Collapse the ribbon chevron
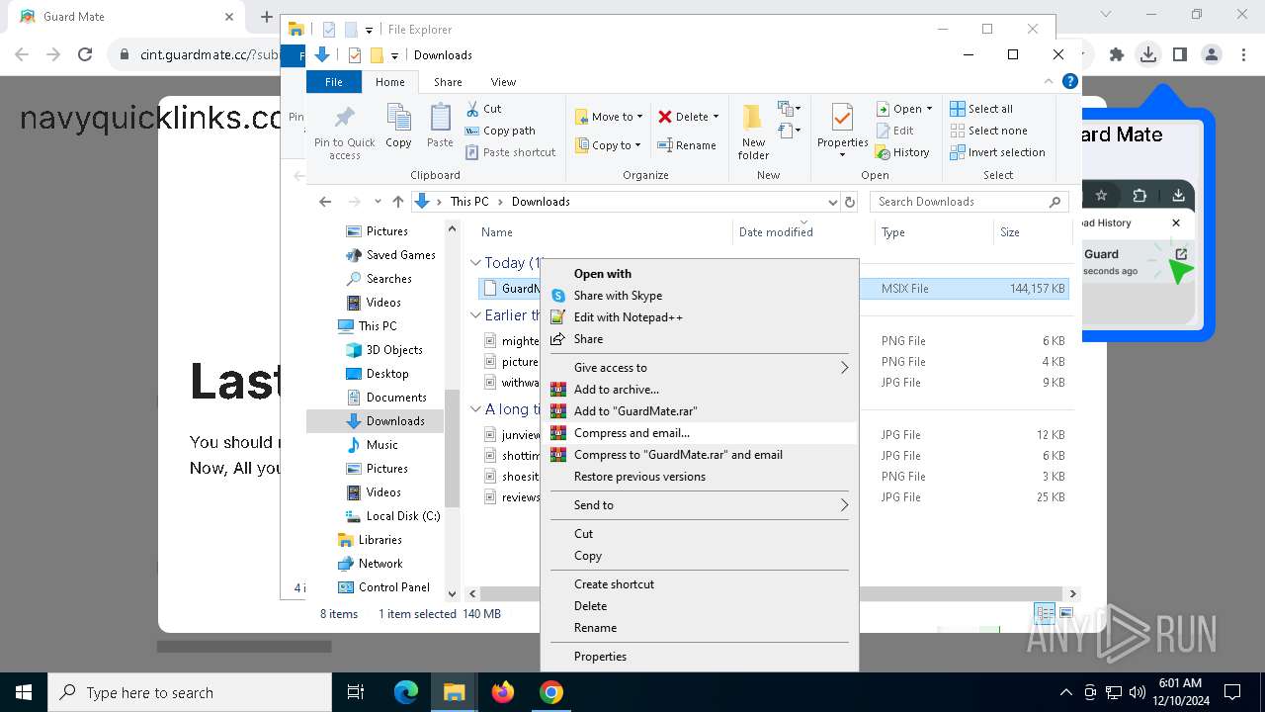 [1049, 82]
